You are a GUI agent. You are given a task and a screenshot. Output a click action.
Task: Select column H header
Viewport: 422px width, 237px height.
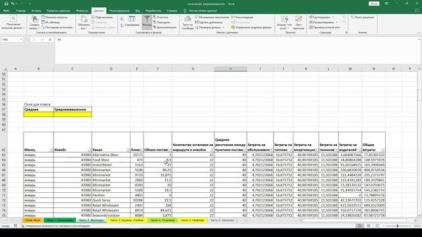[x=230, y=68]
